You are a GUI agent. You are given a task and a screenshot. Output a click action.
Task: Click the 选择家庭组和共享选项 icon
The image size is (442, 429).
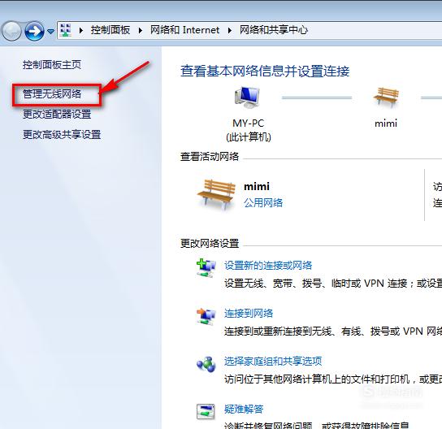pyautogui.click(x=206, y=364)
